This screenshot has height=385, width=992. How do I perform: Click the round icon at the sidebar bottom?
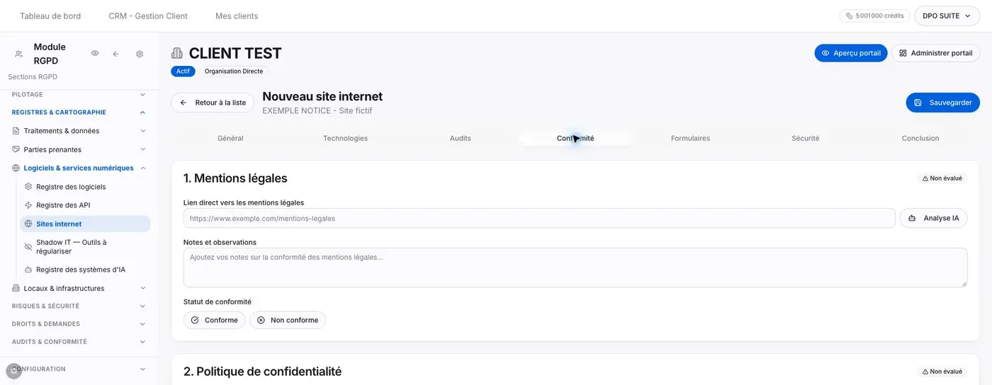[x=13, y=371]
